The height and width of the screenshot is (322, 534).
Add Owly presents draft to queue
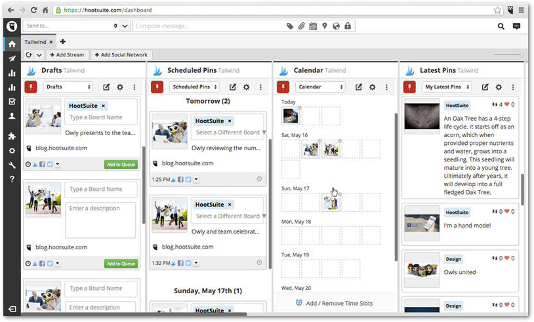pyautogui.click(x=121, y=165)
